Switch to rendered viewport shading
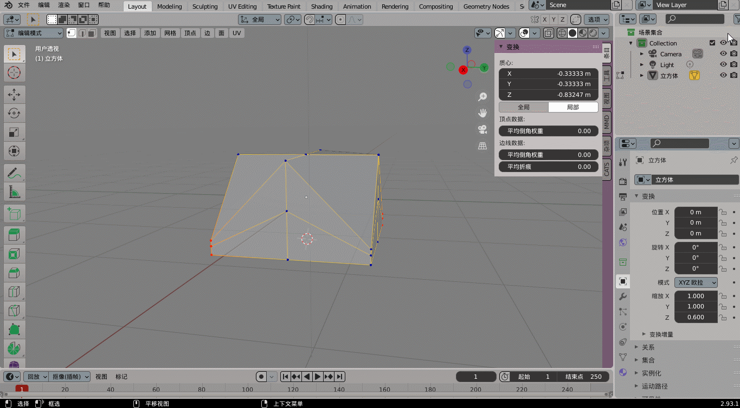Image resolution: width=740 pixels, height=408 pixels. (593, 33)
